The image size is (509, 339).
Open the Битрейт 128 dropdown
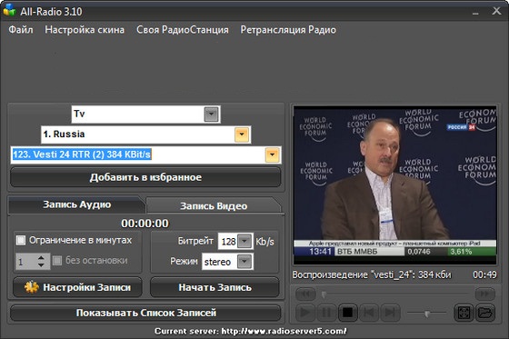[245, 241]
